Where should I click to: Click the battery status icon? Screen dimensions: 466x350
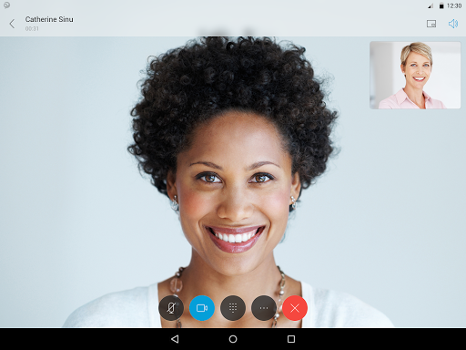[441, 5]
